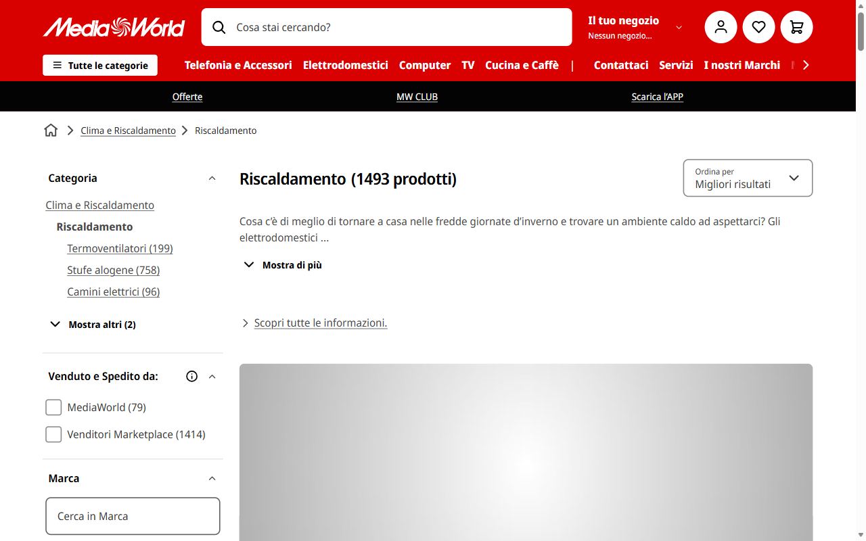
Task: Open the Contattaci menu item
Action: pos(621,65)
